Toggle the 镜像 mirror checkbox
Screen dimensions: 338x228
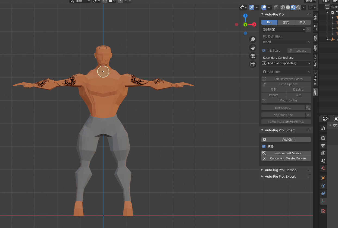[x=264, y=146]
